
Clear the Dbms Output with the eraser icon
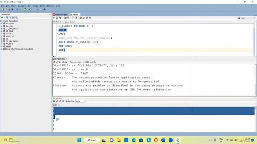[57, 101]
